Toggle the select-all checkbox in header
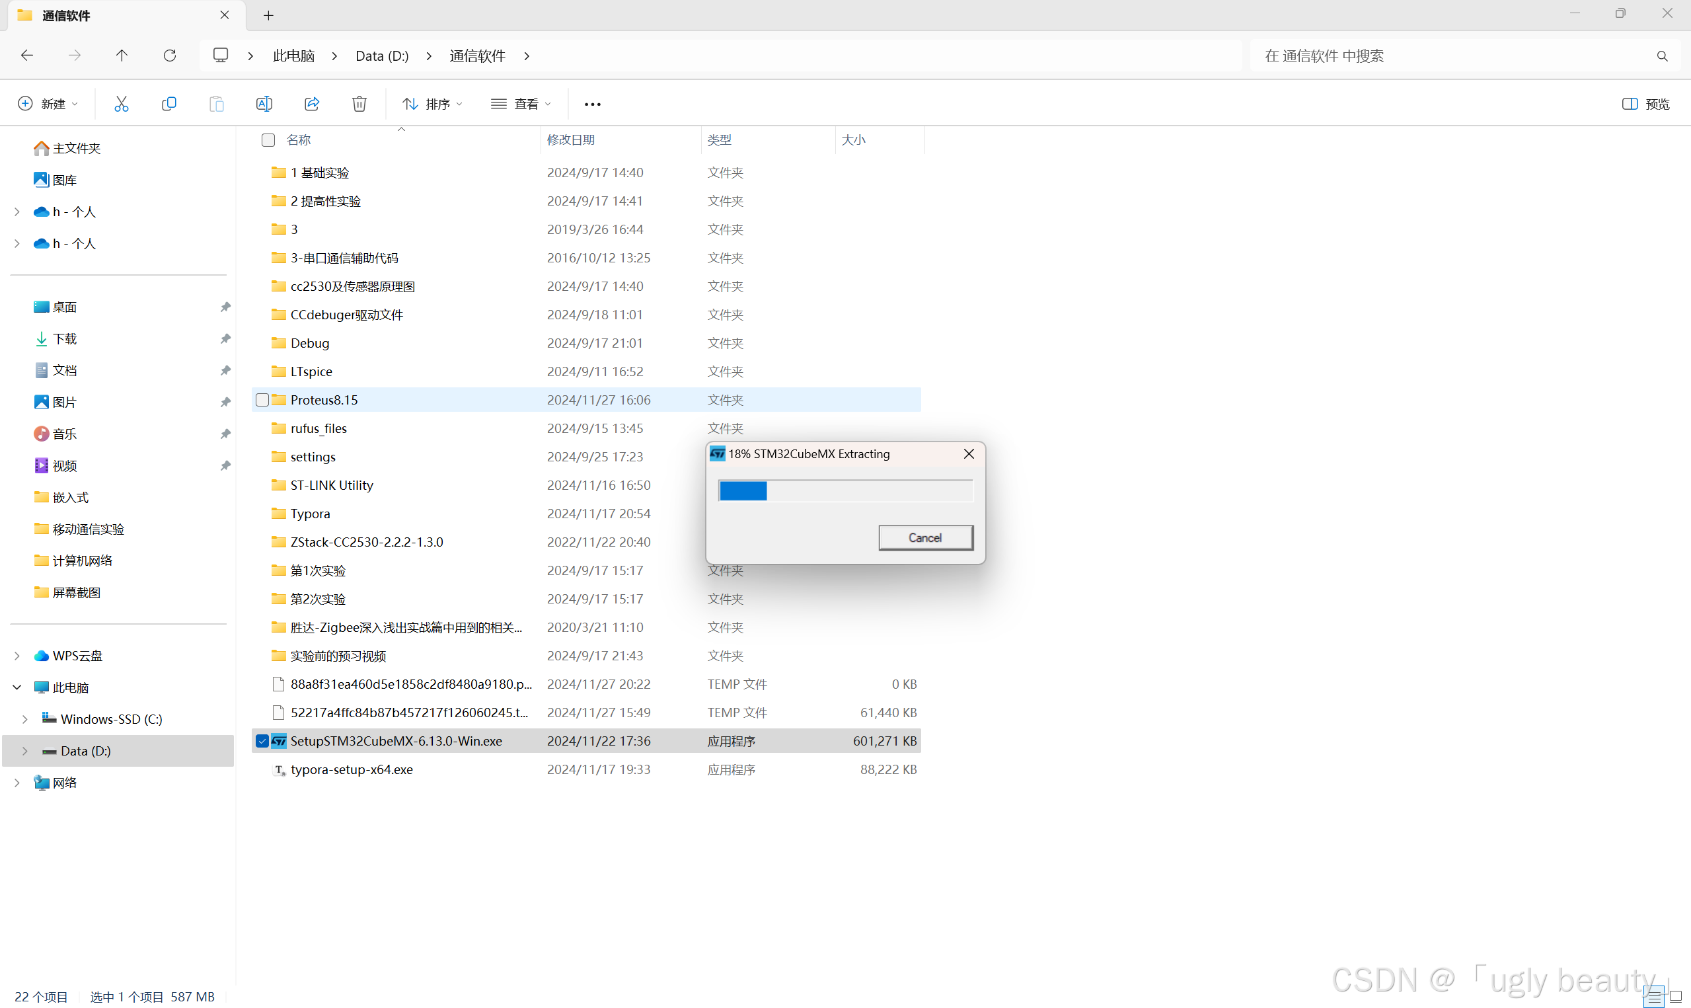 (x=268, y=140)
